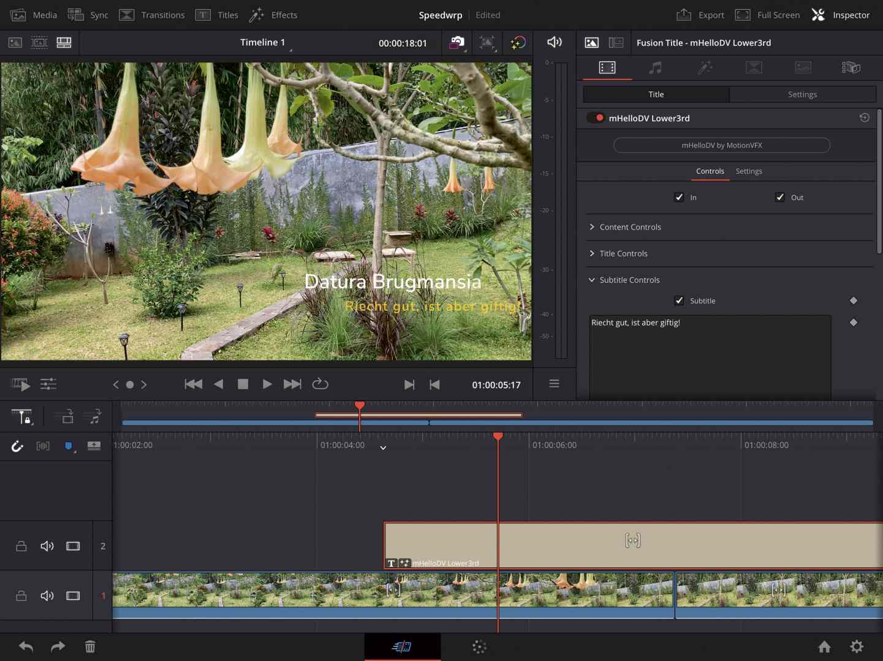Image resolution: width=883 pixels, height=661 pixels.
Task: Open the Audio inspector panel
Action: coord(656,67)
